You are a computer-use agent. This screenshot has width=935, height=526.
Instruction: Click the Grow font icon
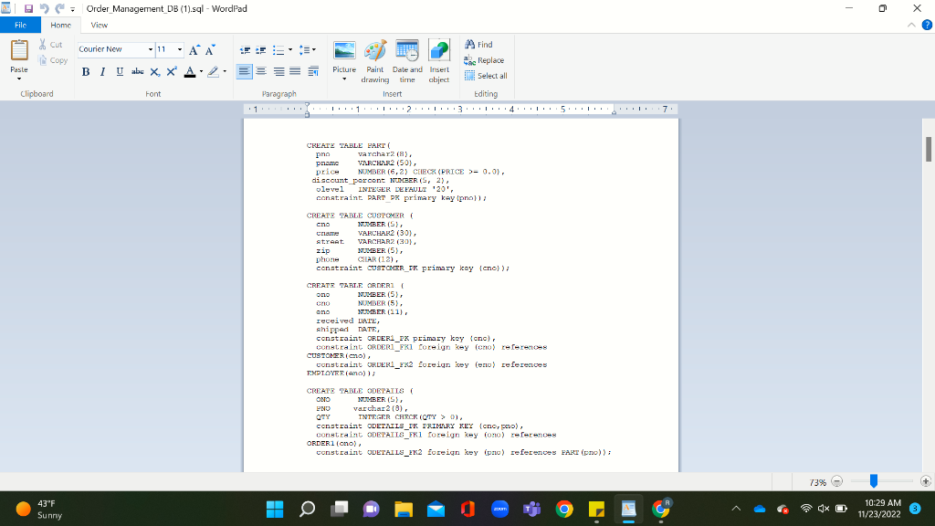coord(194,50)
